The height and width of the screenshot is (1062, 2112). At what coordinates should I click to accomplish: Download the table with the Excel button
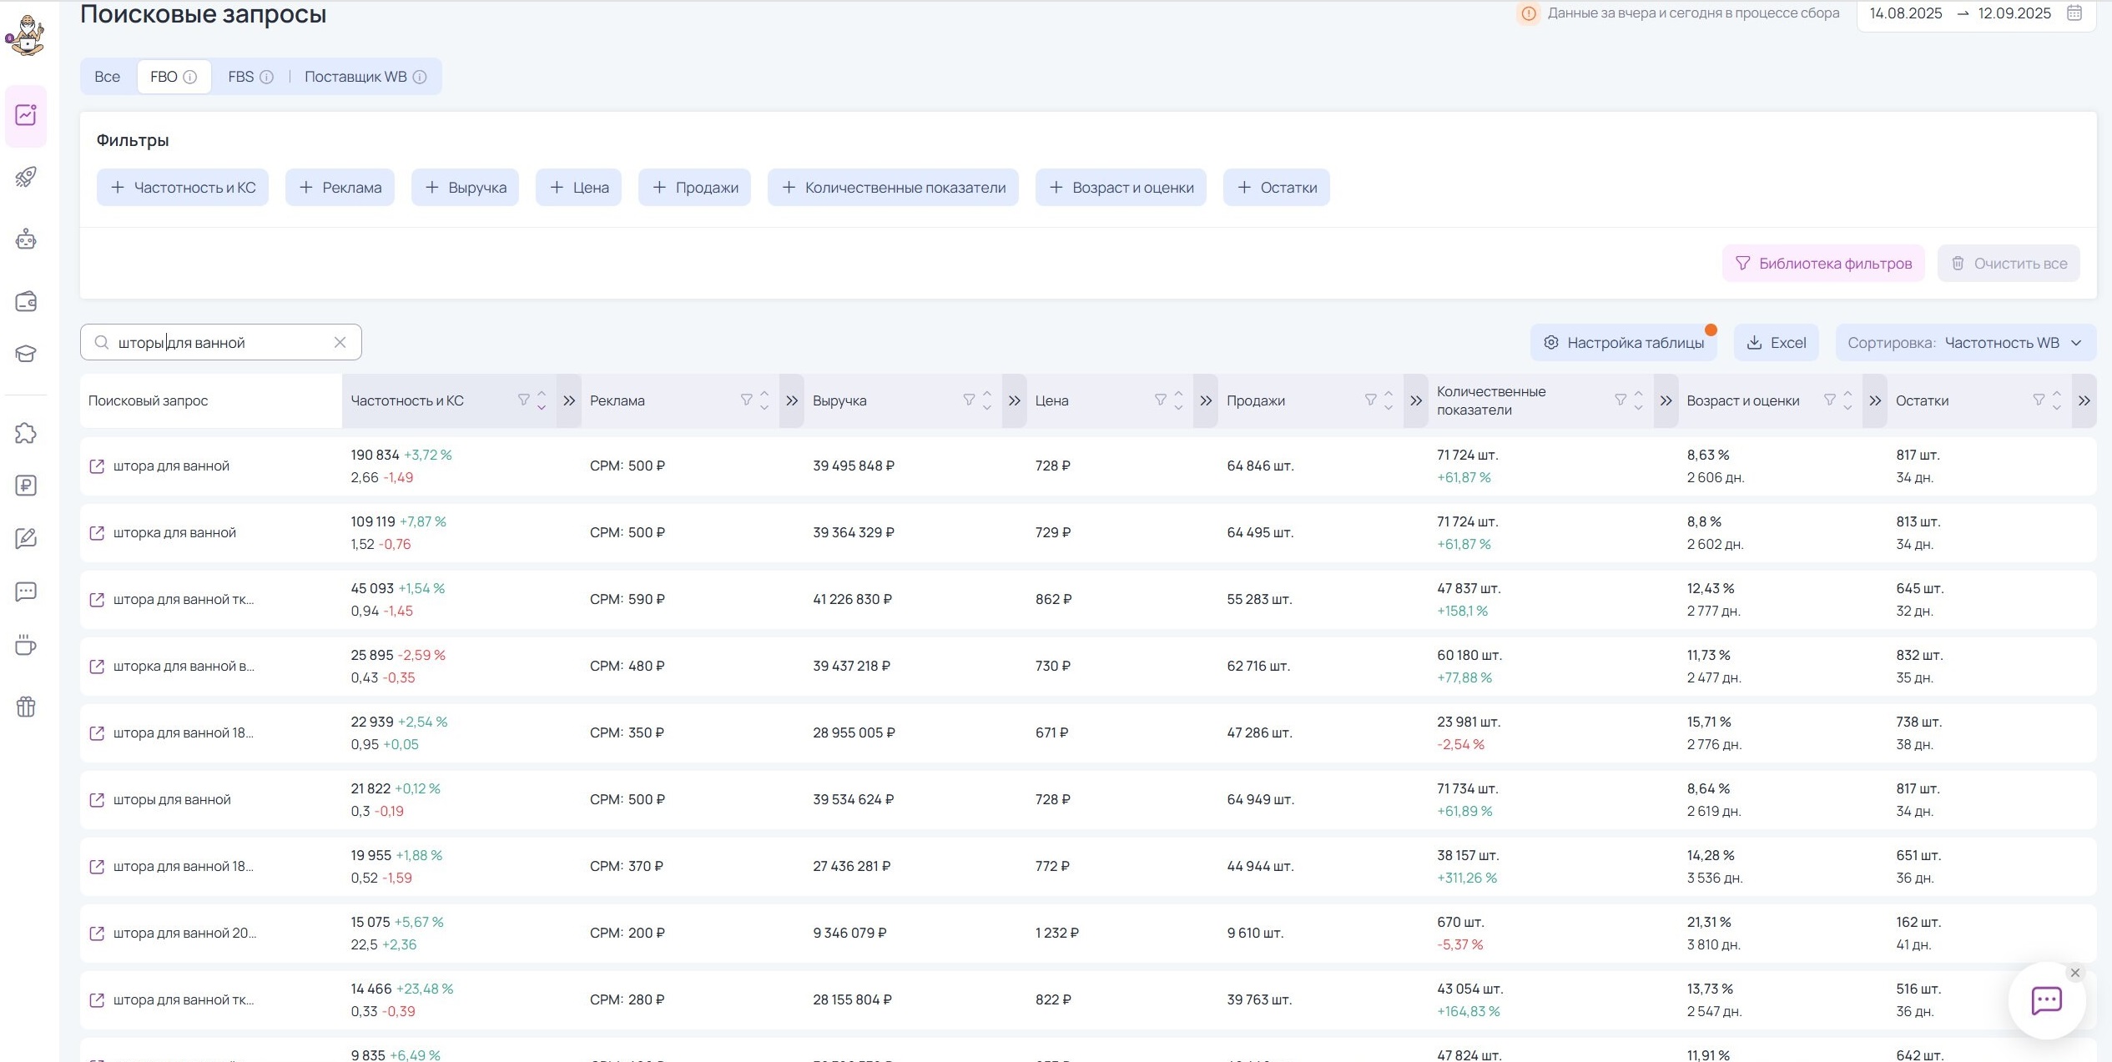click(x=1776, y=343)
